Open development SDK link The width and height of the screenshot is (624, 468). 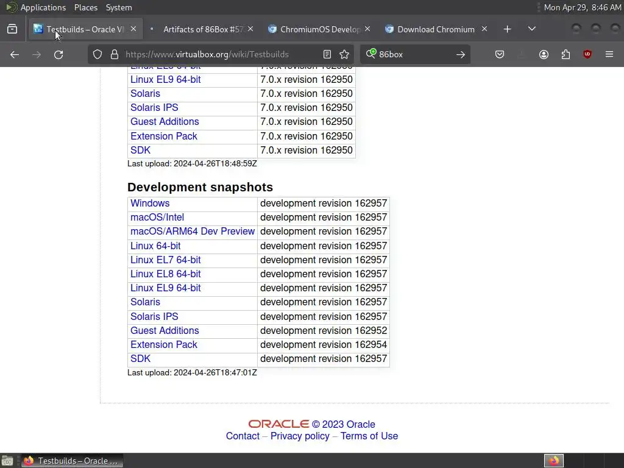(x=141, y=358)
